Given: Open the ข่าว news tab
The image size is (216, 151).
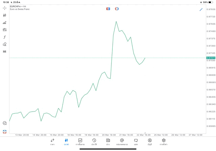Looking at the screenshot, I should [108, 142].
